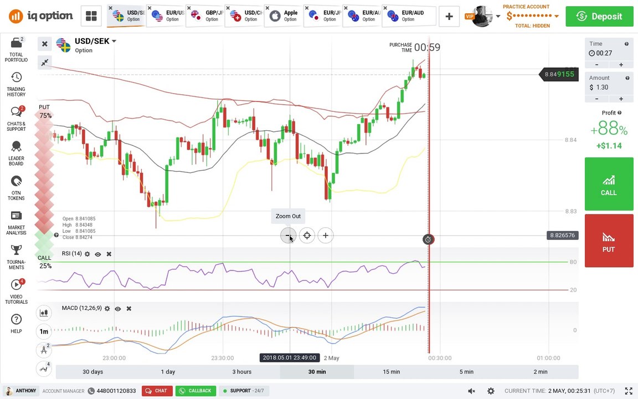
Task: Change chart type with candlestick icon
Action: (x=44, y=313)
